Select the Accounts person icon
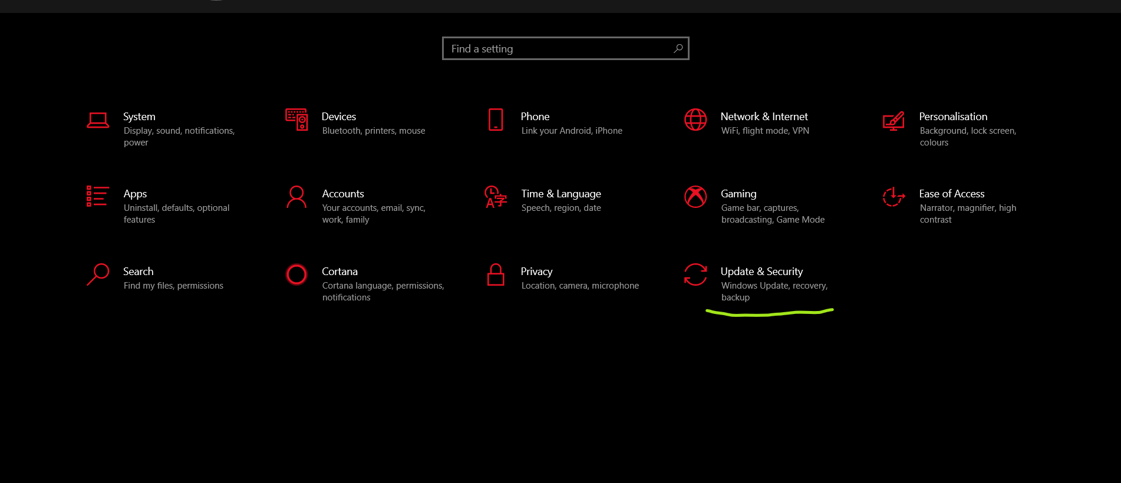This screenshot has width=1121, height=483. tap(296, 197)
